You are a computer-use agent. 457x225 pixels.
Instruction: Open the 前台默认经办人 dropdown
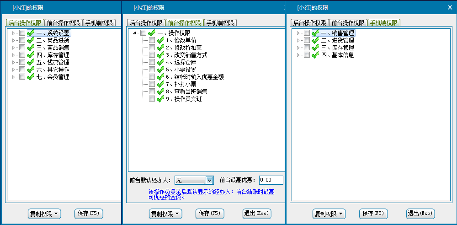tap(209, 180)
